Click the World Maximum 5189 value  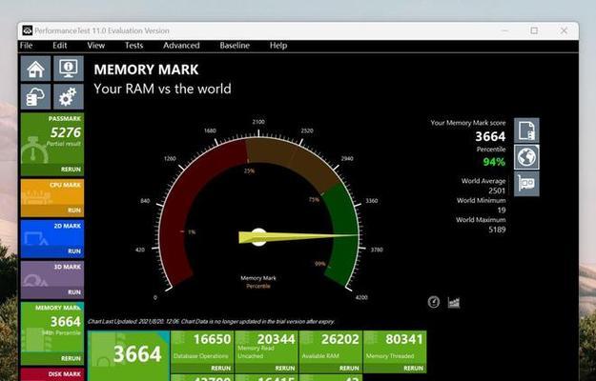pos(497,230)
